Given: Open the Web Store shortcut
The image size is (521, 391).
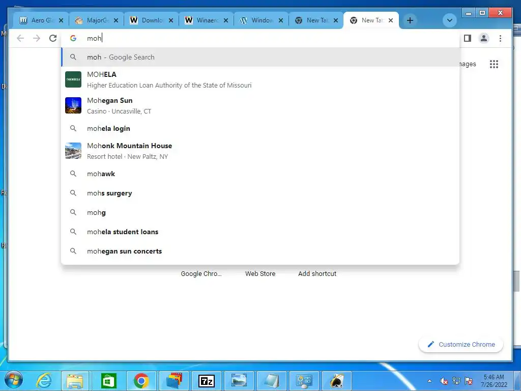Looking at the screenshot, I should [260, 273].
